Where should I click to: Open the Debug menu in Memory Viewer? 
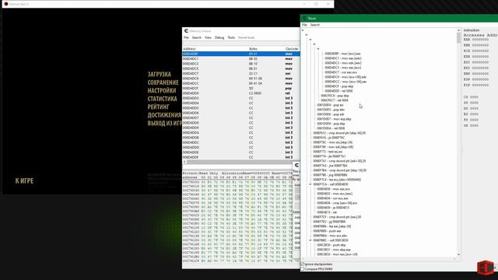[x=219, y=37]
